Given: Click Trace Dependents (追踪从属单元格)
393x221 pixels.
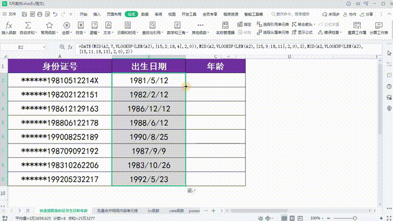Looking at the screenshot, I should point(273,32).
